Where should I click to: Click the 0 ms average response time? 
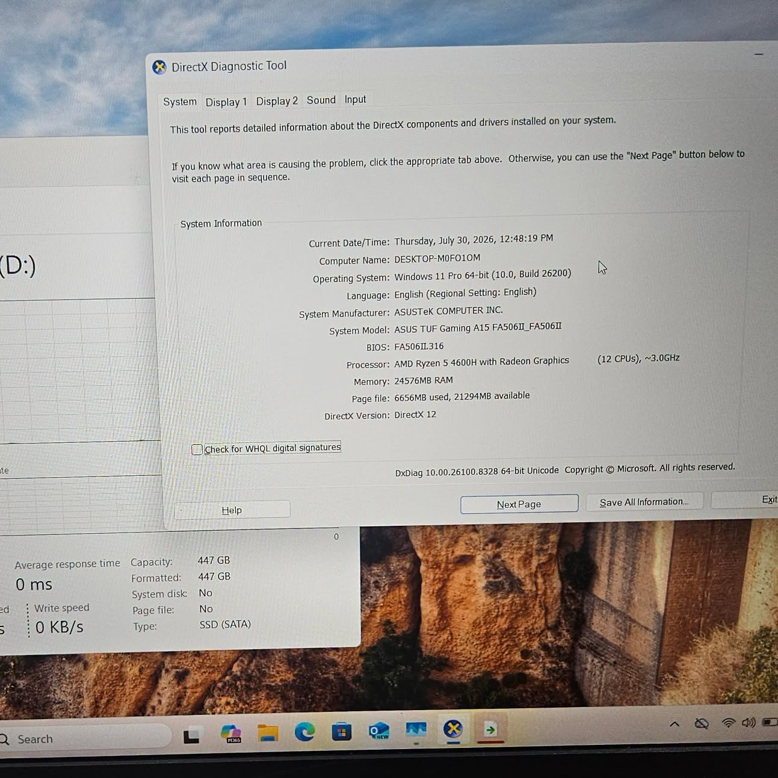pyautogui.click(x=34, y=584)
